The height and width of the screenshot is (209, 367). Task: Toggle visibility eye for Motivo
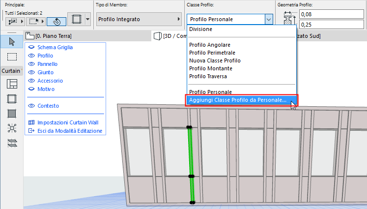point(31,89)
